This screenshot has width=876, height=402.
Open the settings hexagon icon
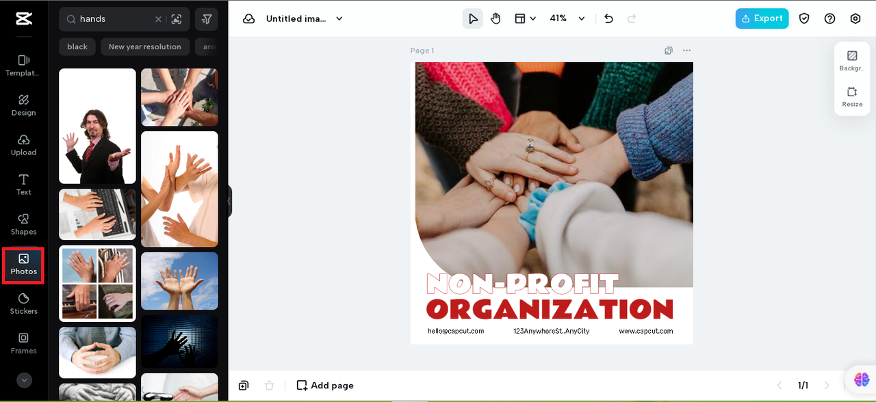tap(855, 18)
